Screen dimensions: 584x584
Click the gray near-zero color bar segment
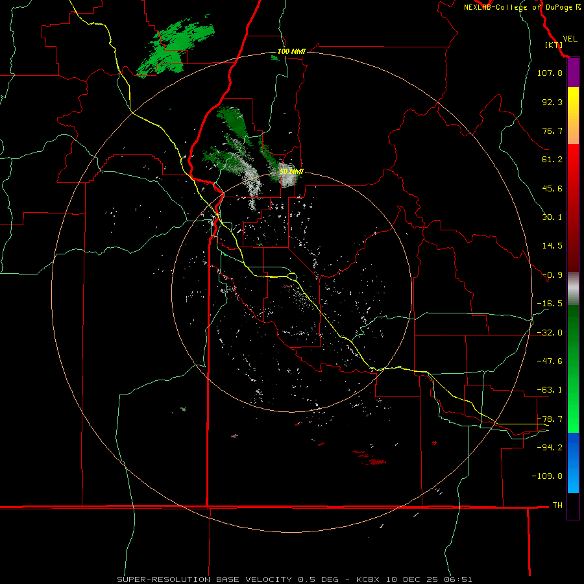pyautogui.click(x=573, y=289)
